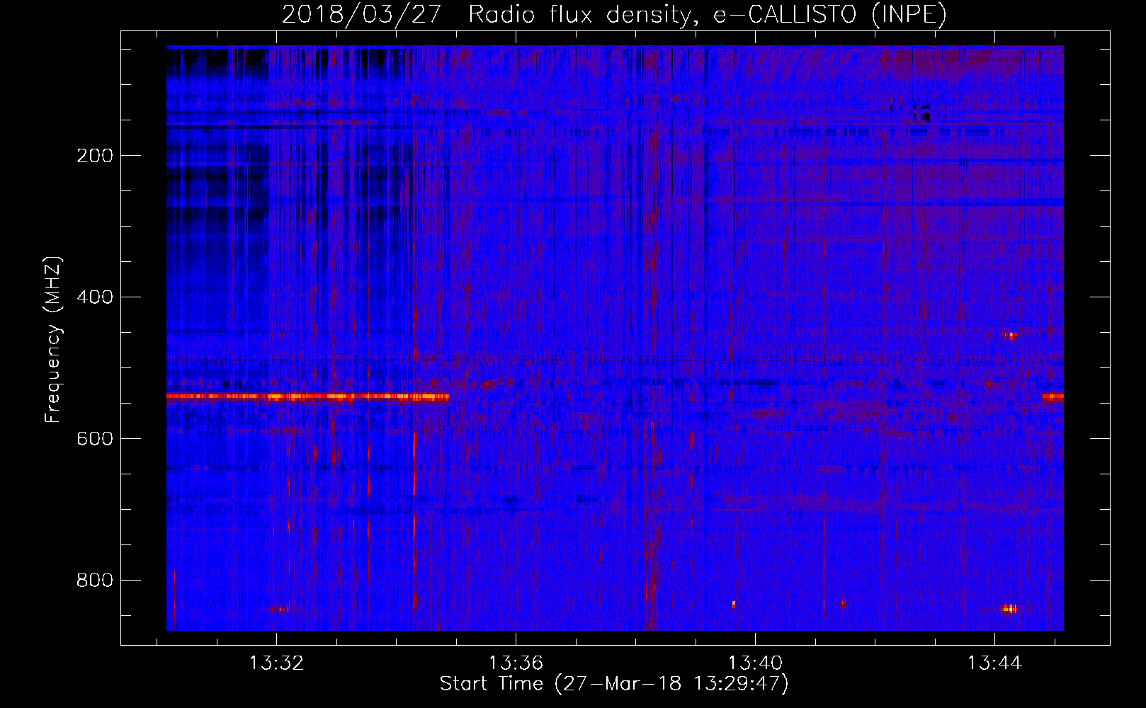Click the 600 frequency tick label
This screenshot has width=1146, height=708.
[x=95, y=439]
